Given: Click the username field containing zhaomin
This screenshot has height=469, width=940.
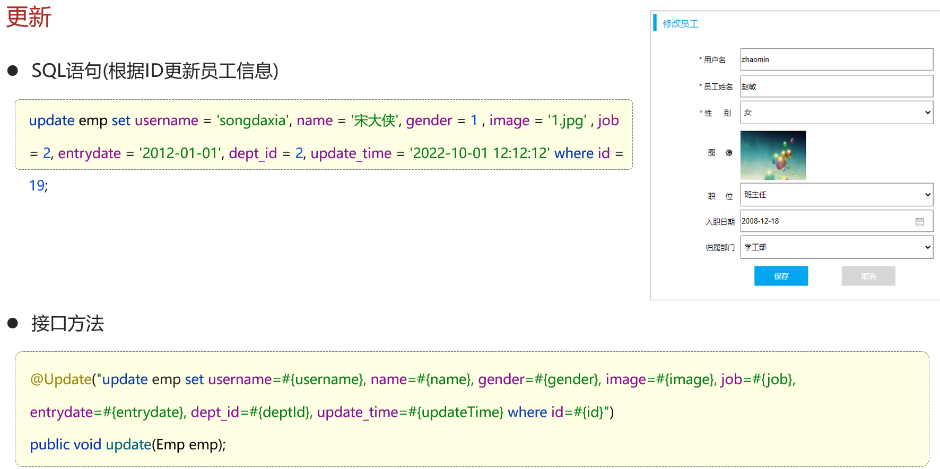Looking at the screenshot, I should [x=836, y=59].
